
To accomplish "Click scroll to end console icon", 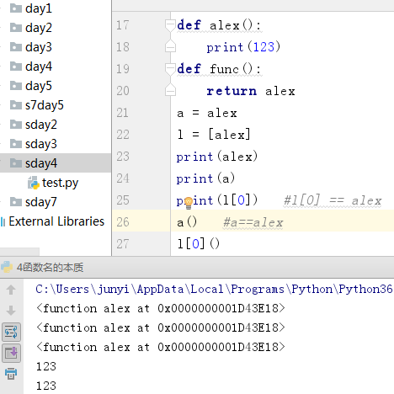I will click(x=11, y=353).
